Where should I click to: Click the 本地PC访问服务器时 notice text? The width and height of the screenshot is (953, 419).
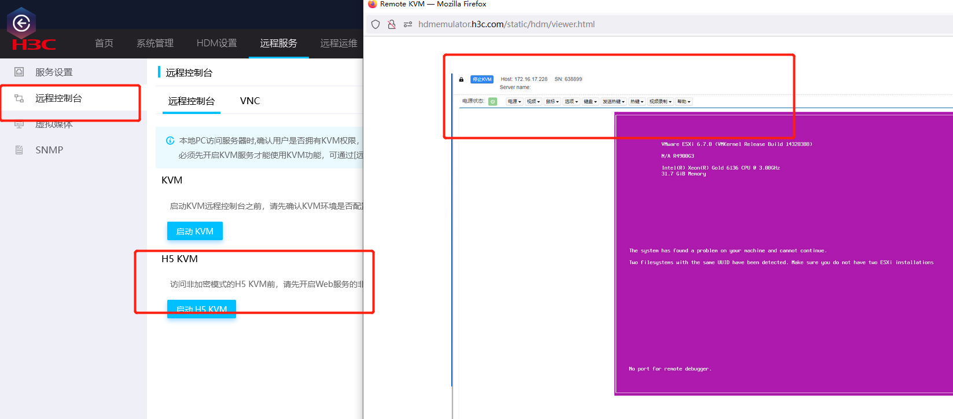[x=271, y=141]
